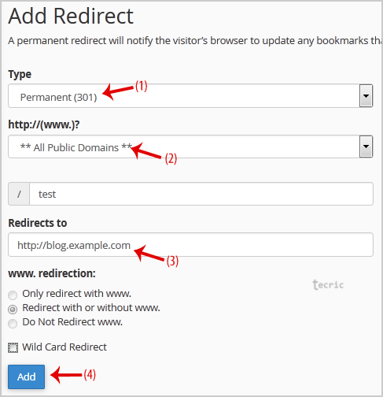The height and width of the screenshot is (397, 383).
Task: Select the Permanent (301) type field
Action: [x=190, y=96]
